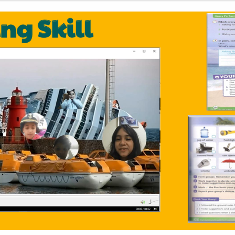235x235 pixels.
Task: Tick the checkbox beside jug of water
Action: 213,136
